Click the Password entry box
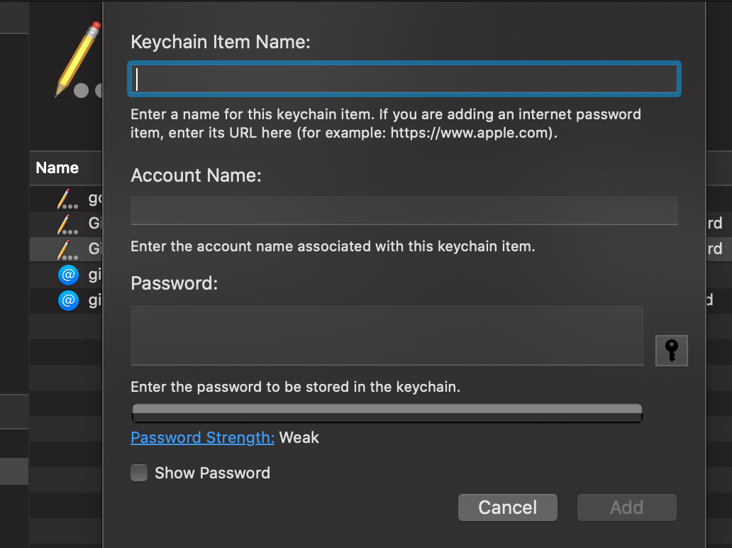 387,336
